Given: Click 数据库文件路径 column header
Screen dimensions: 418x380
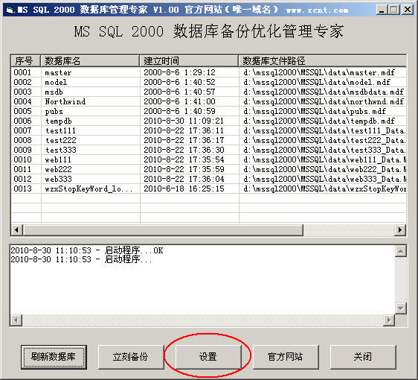Looking at the screenshot, I should point(322,61).
